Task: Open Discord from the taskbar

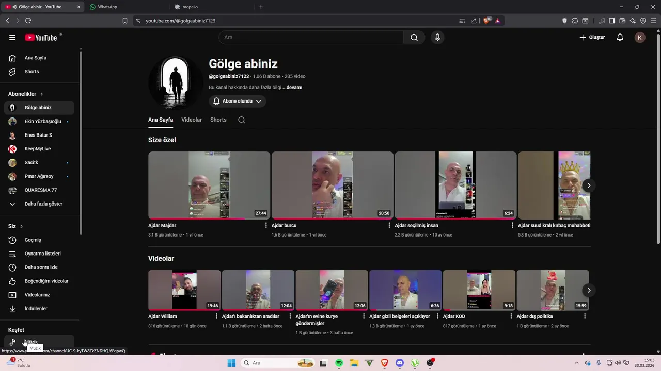Action: (x=399, y=363)
